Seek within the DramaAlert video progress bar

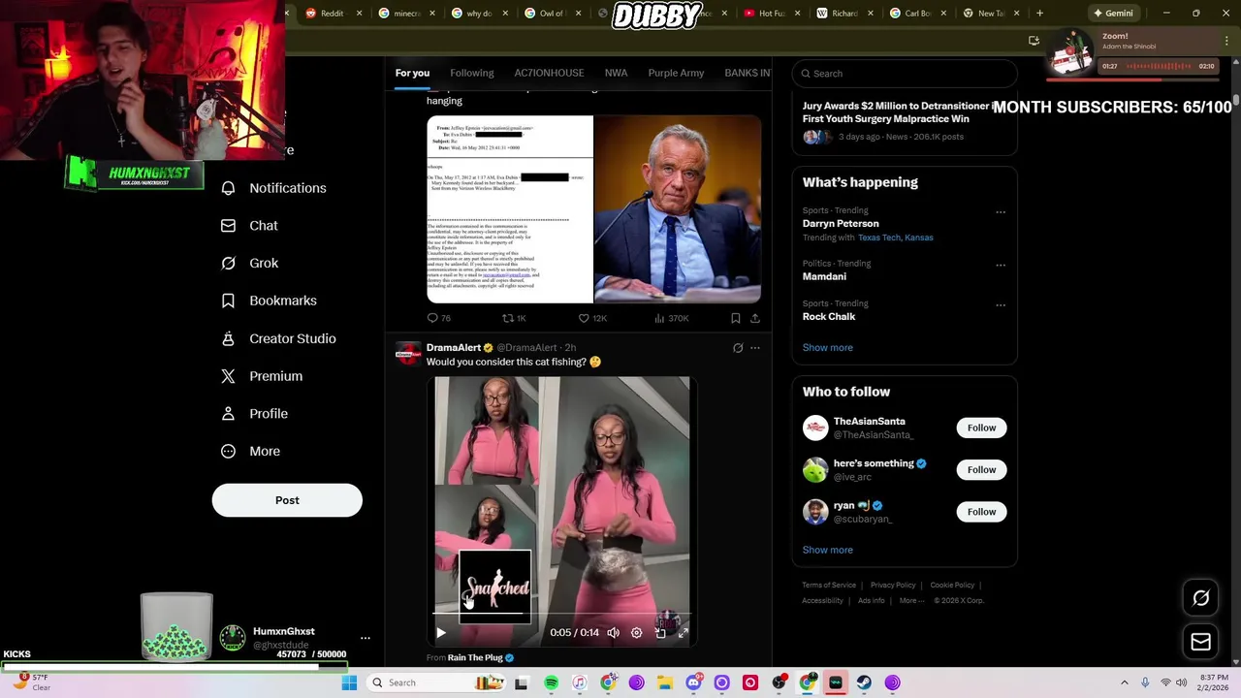561,615
